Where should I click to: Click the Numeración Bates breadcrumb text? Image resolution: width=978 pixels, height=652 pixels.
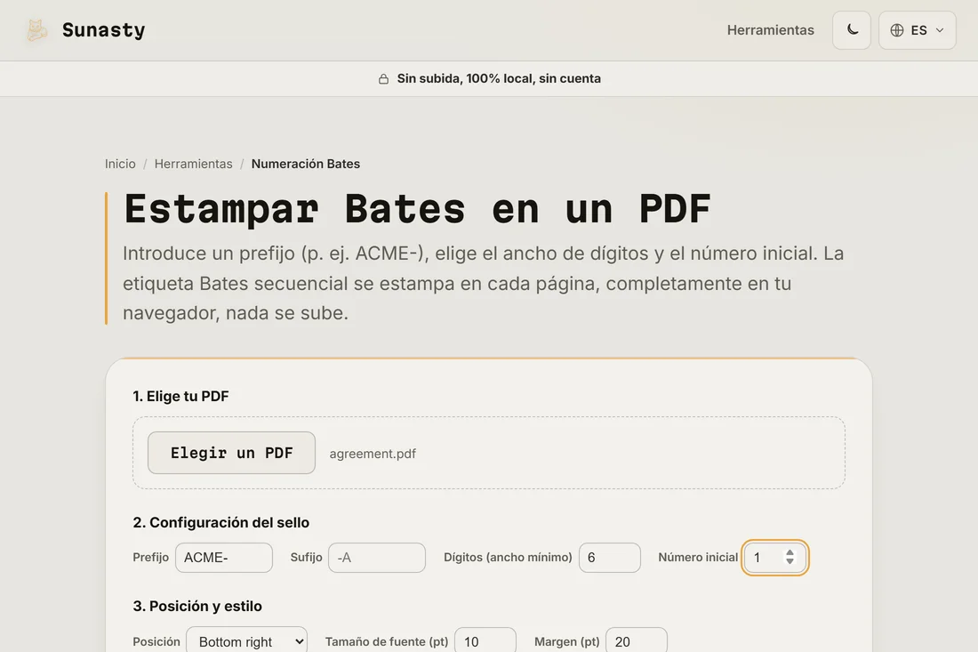[306, 164]
